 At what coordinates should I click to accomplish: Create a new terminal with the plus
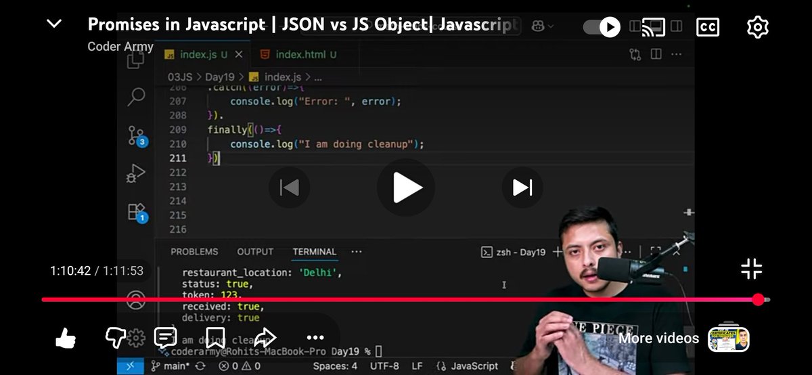pyautogui.click(x=557, y=252)
